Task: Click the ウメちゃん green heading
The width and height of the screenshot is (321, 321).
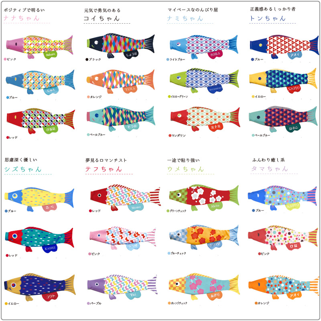Action: click(185, 169)
